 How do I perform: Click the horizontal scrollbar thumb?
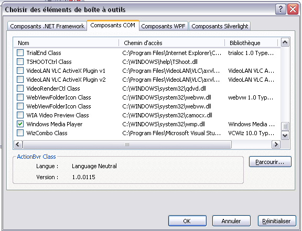(x=127, y=145)
